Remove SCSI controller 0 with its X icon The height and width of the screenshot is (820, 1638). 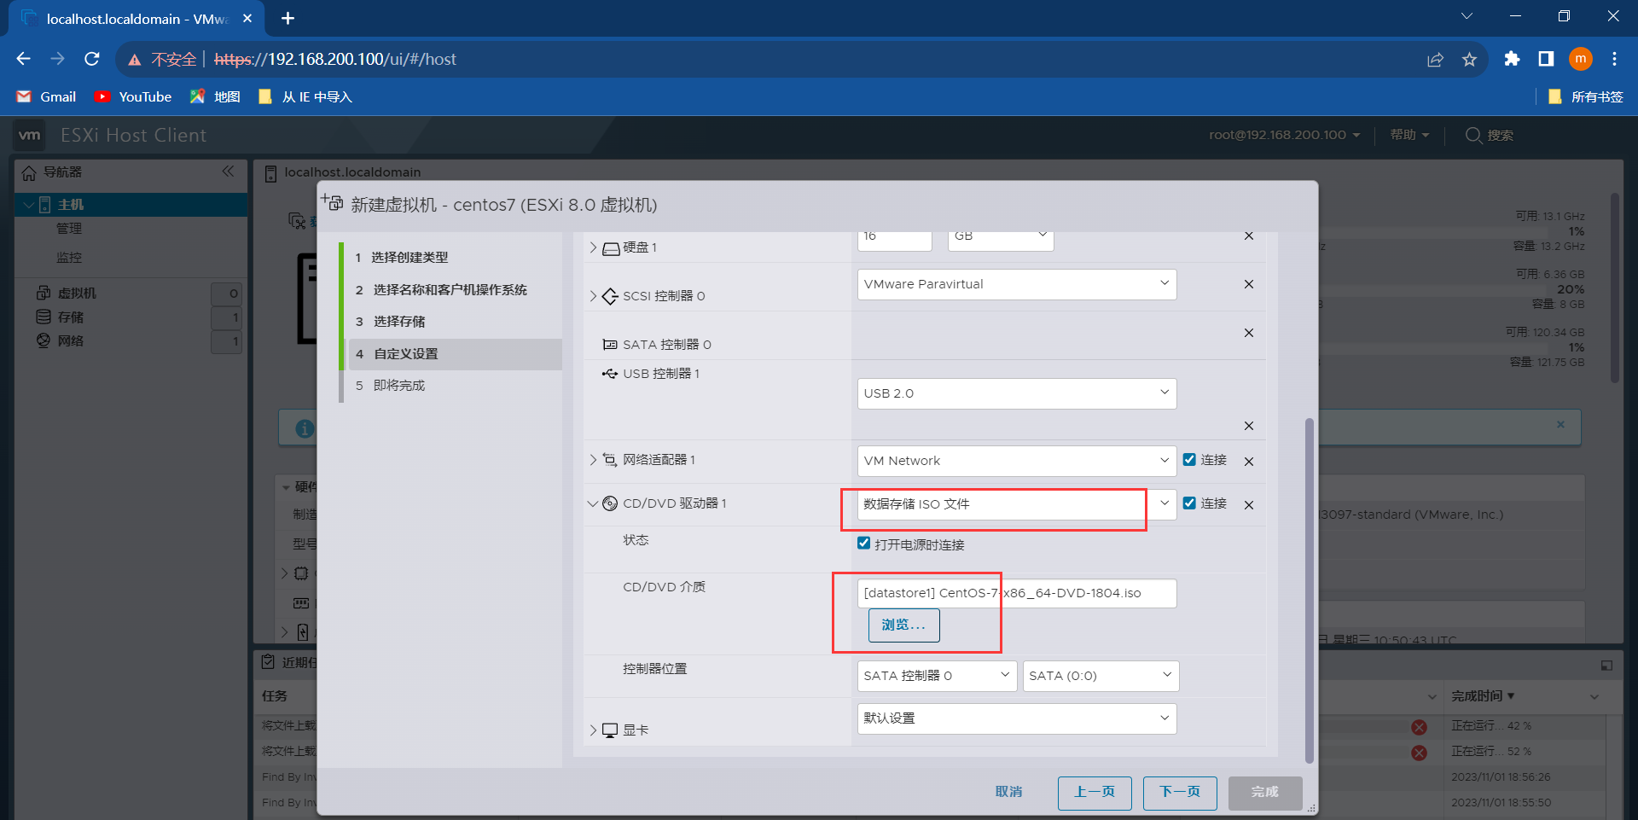coord(1248,284)
